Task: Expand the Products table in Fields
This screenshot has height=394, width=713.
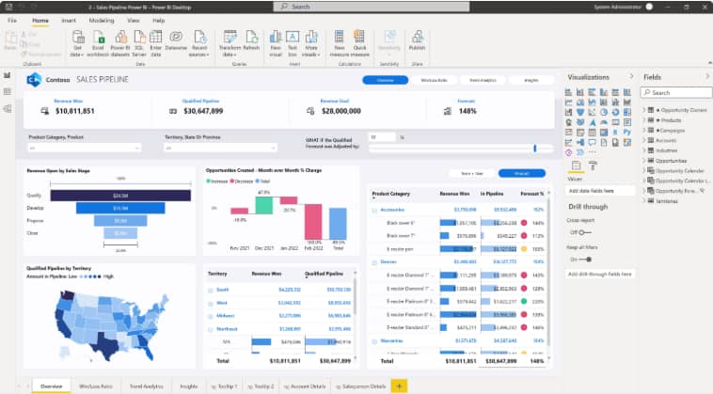Action: coord(644,120)
